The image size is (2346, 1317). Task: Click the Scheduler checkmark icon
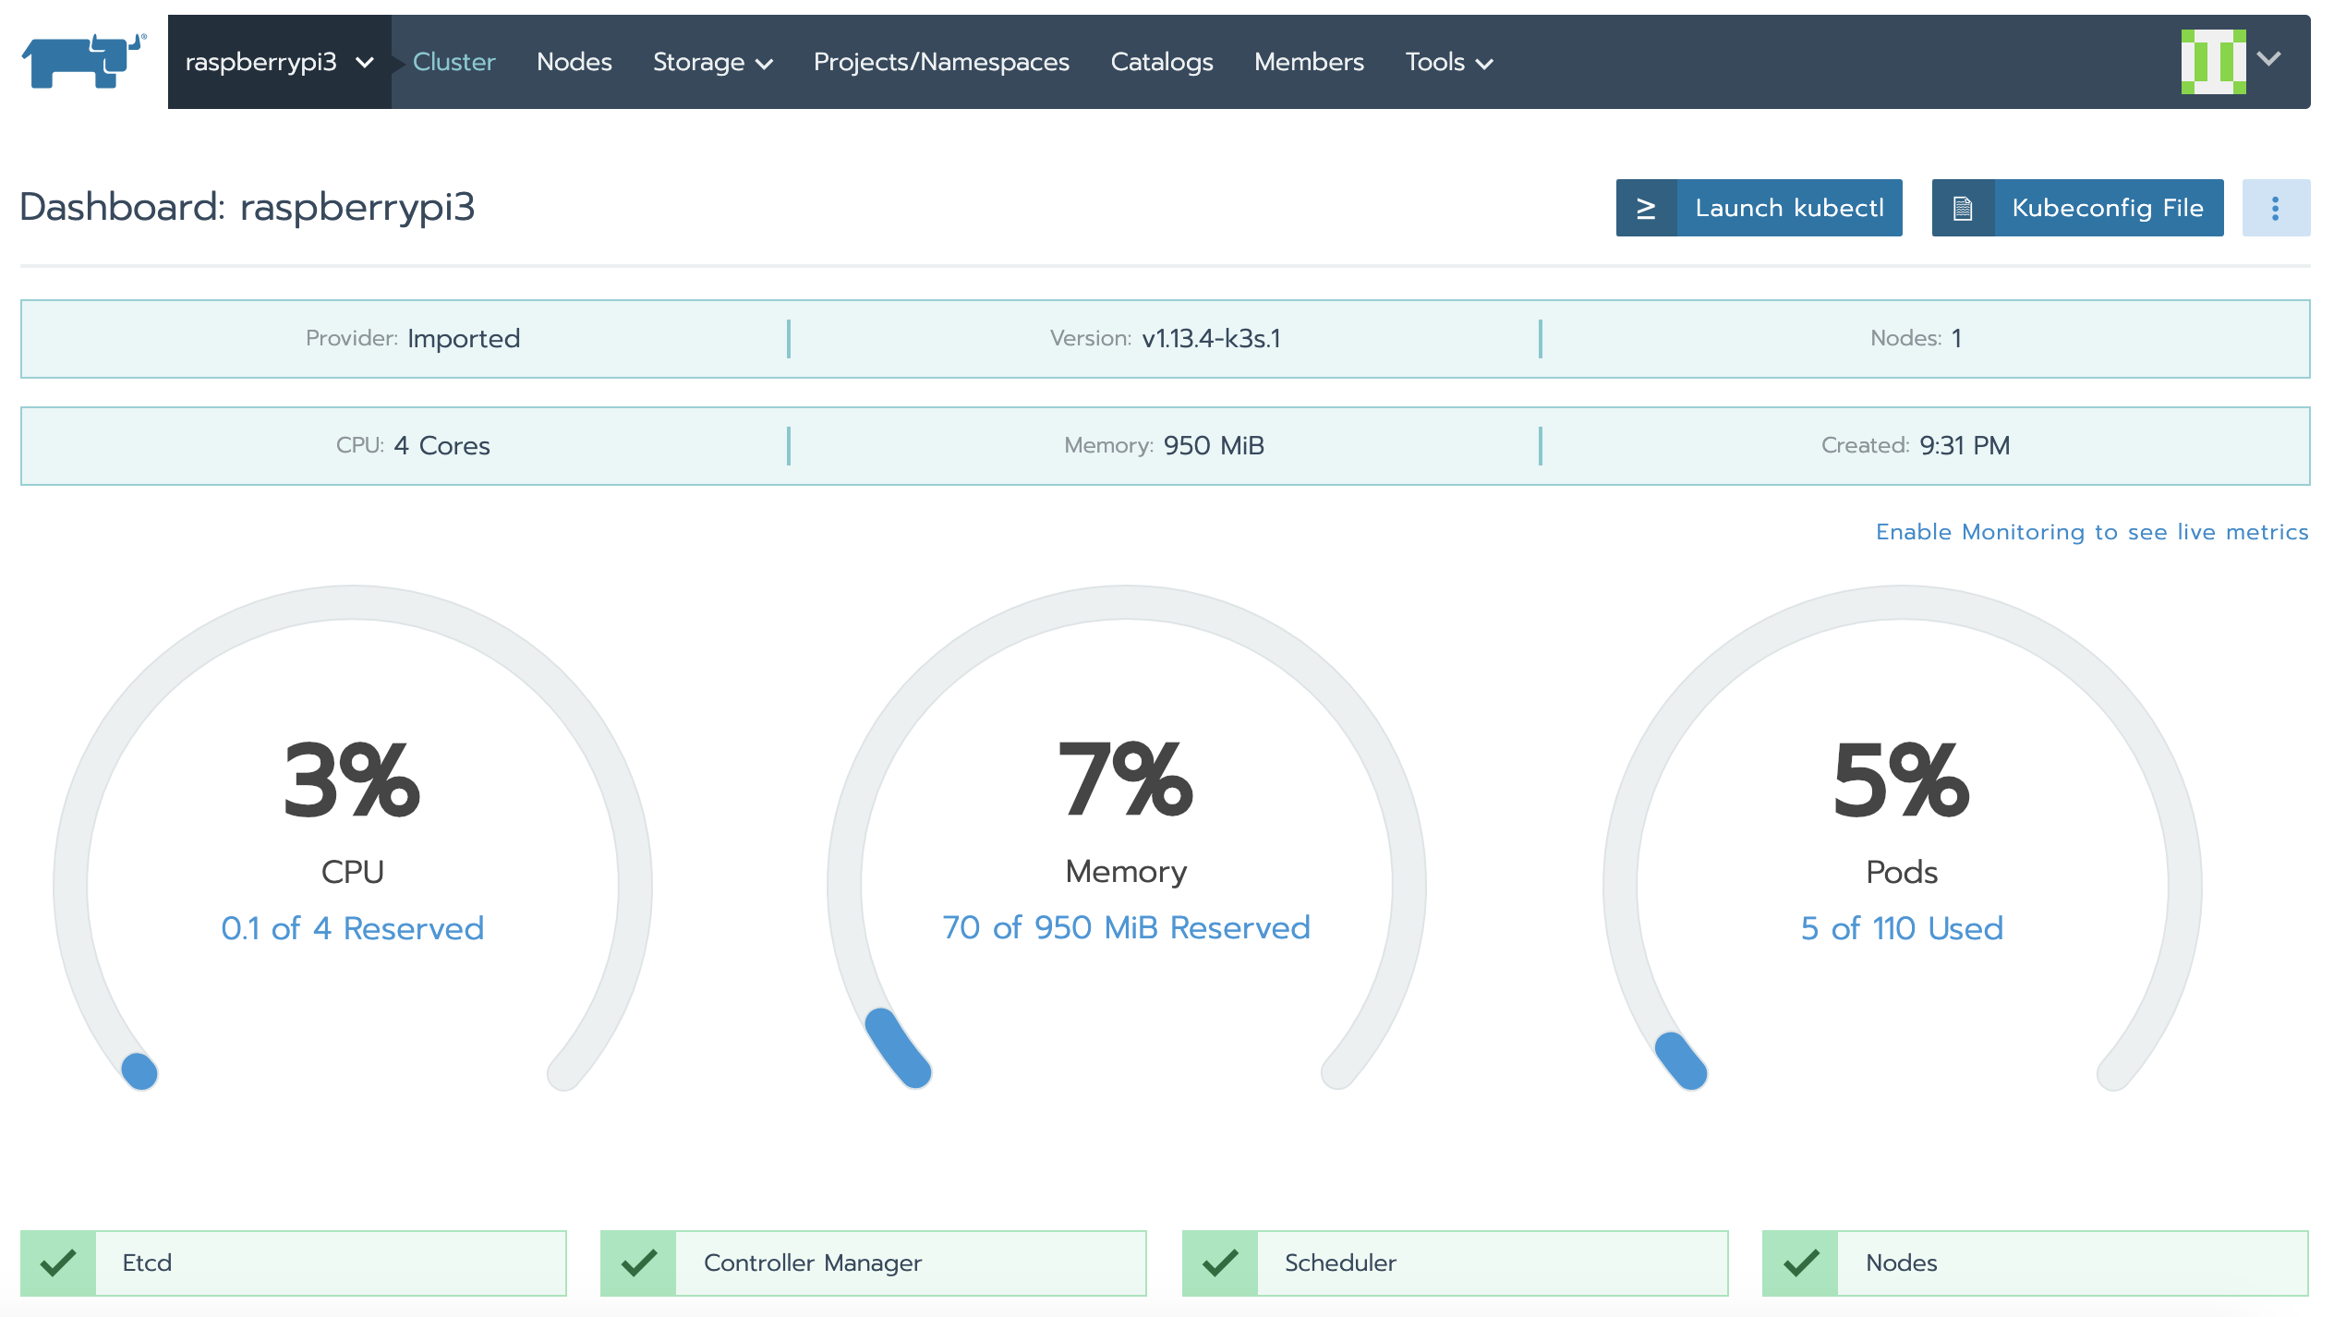pos(1220,1263)
